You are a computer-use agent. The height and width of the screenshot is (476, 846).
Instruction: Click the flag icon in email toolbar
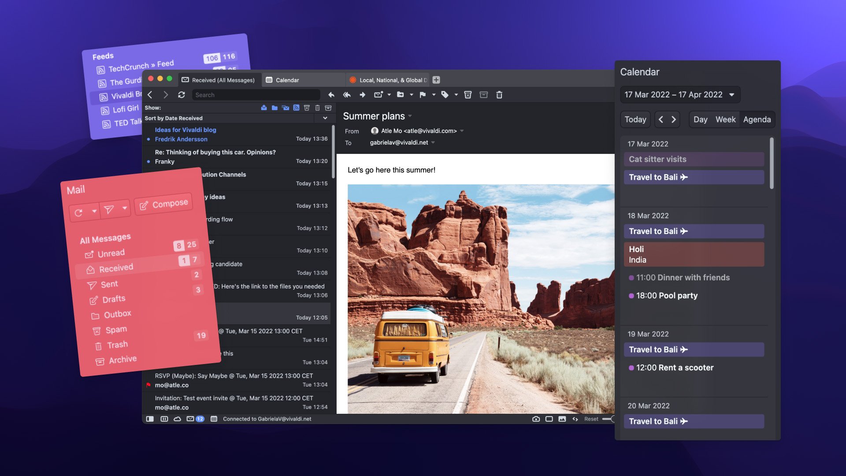pos(423,95)
